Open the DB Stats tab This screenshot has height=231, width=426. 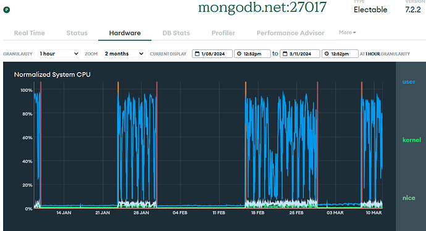click(176, 33)
